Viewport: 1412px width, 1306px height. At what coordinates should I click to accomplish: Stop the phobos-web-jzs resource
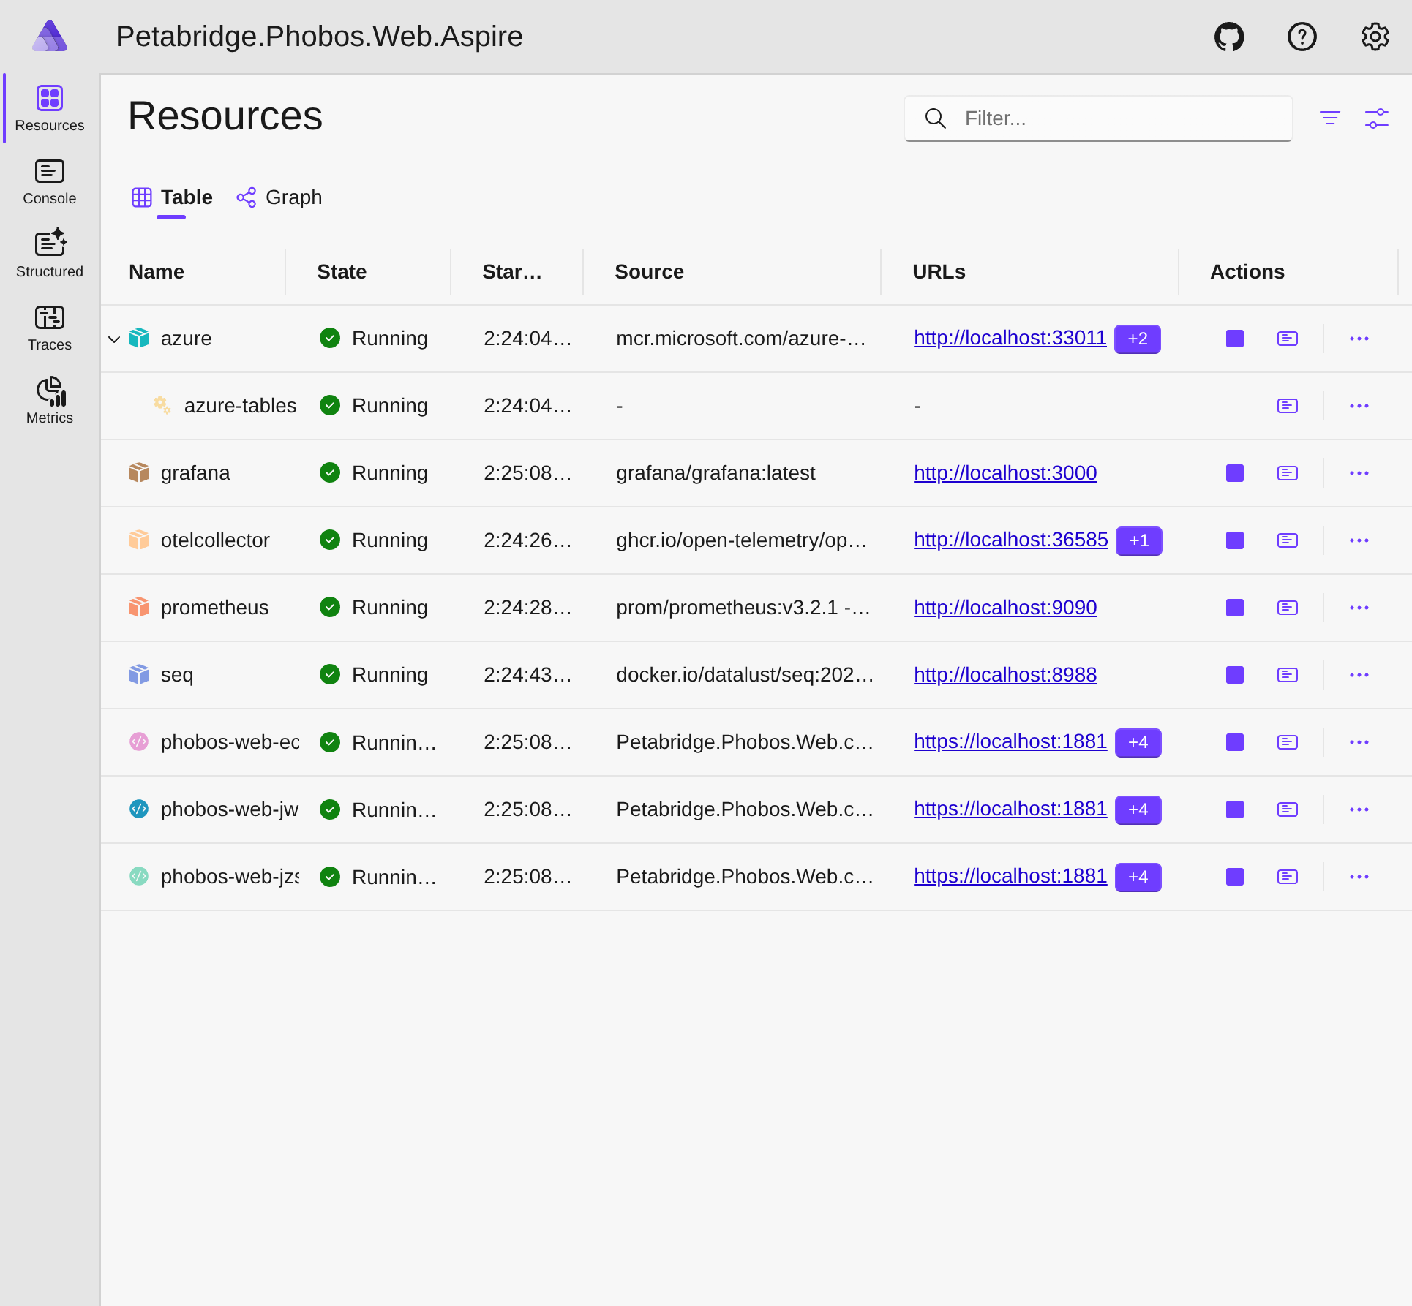coord(1235,877)
